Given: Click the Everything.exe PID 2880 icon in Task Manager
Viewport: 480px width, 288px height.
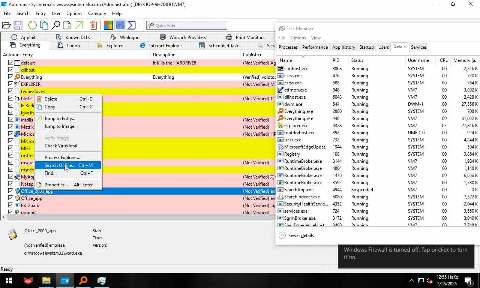Looking at the screenshot, I should (x=280, y=111).
